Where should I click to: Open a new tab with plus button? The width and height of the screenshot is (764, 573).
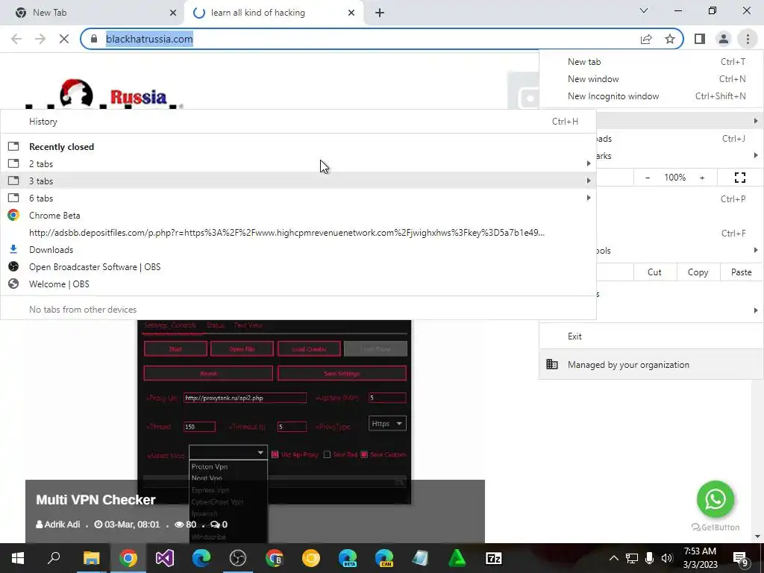point(380,13)
